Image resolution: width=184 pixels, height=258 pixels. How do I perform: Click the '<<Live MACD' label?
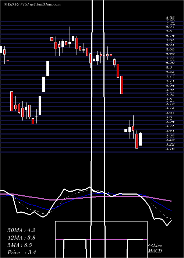155,248
